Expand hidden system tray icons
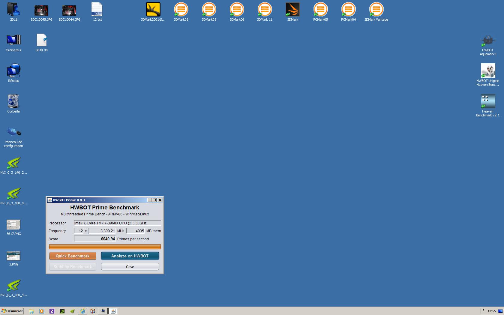504x315 pixels. click(x=483, y=311)
